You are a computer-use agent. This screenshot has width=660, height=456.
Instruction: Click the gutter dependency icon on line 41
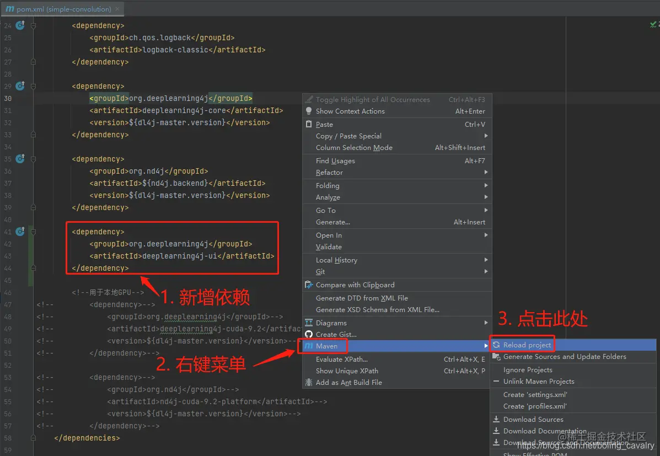(x=20, y=231)
